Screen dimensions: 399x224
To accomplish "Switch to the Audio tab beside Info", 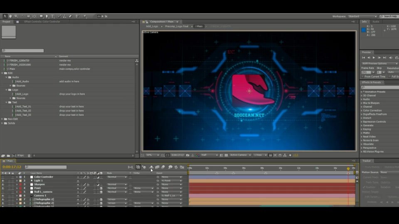I will (x=376, y=22).
